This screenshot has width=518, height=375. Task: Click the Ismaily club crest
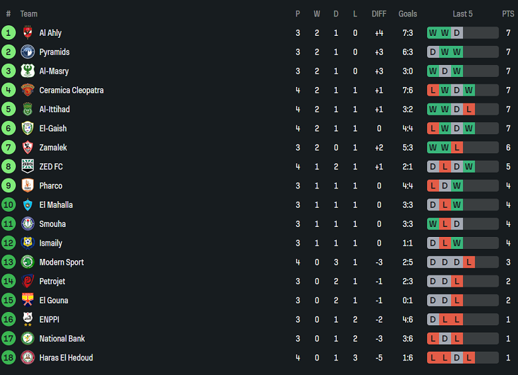pos(27,243)
